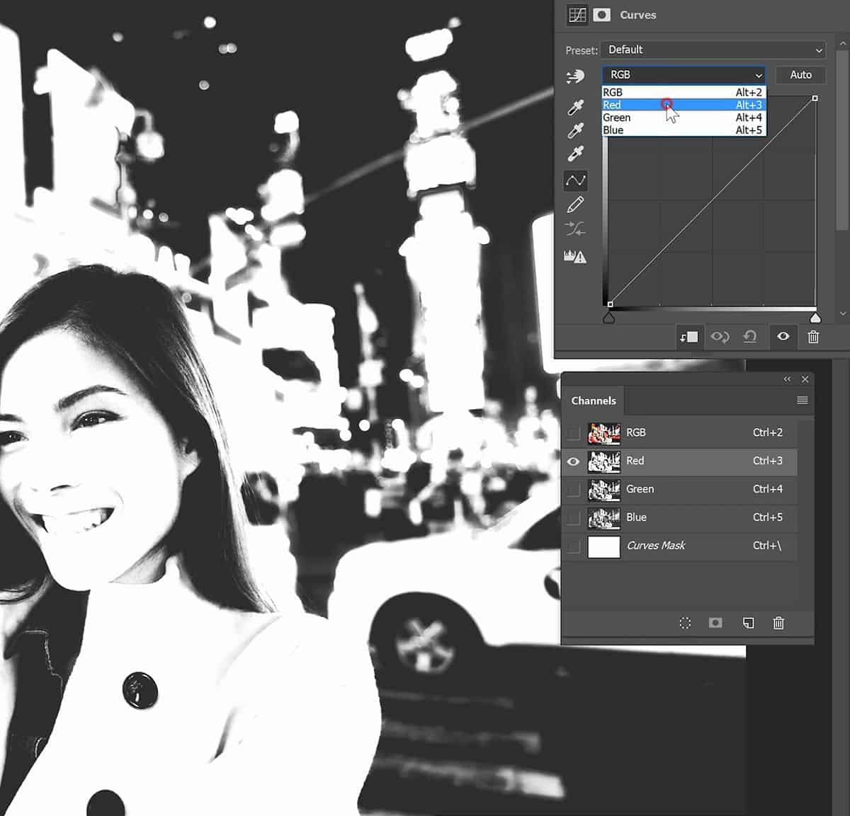Image resolution: width=850 pixels, height=816 pixels.
Task: Load channel as selection
Action: click(685, 623)
